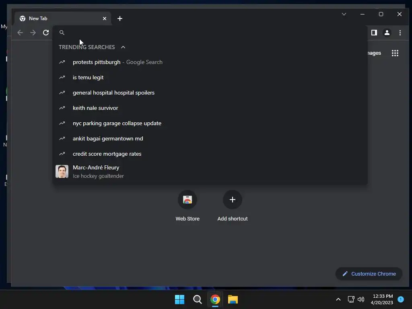Open the tab search chevron

(344, 14)
